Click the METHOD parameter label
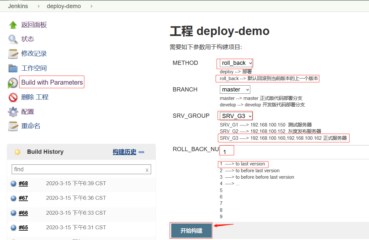This screenshot has height=240, width=369. [x=185, y=63]
